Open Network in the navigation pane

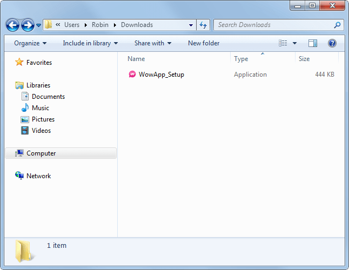(38, 176)
